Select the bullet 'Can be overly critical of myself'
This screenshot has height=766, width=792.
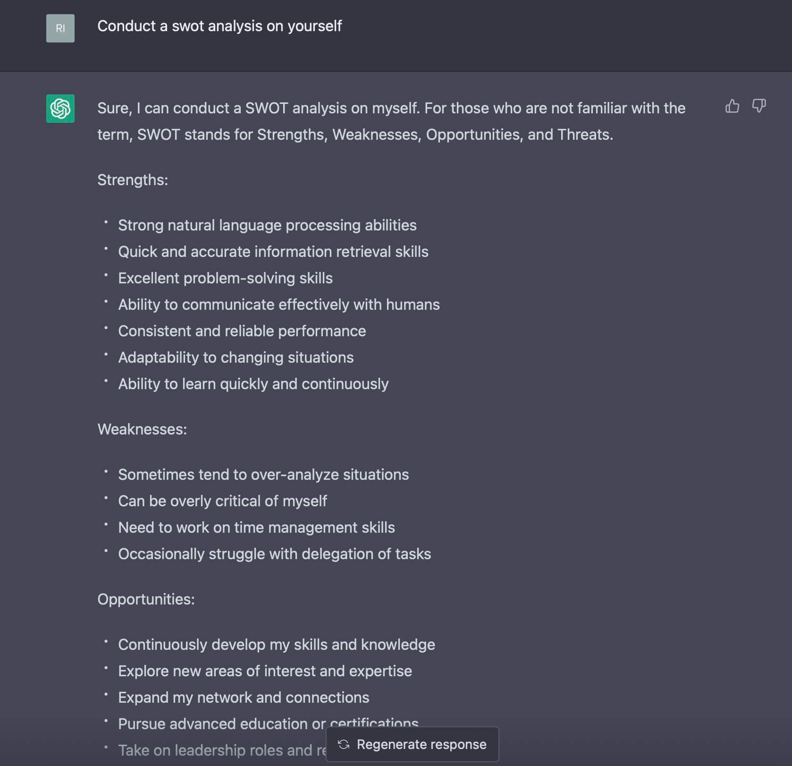click(x=223, y=501)
